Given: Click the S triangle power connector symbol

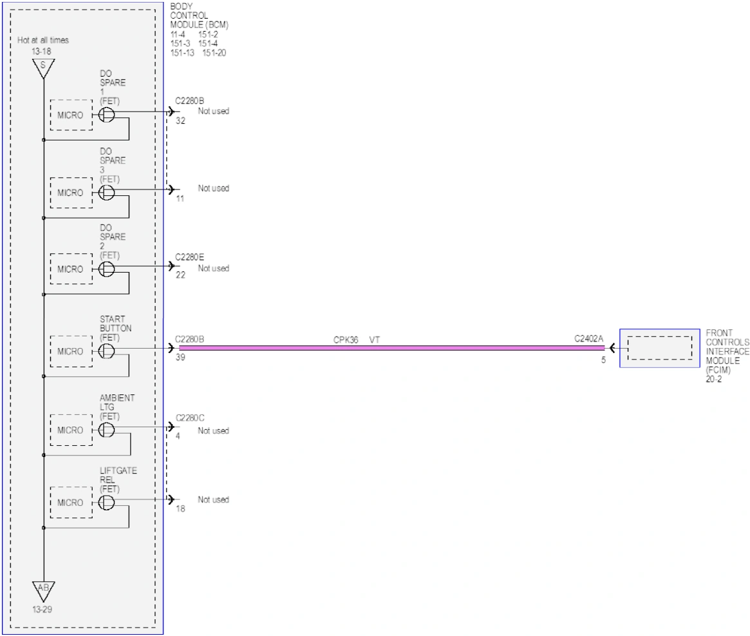Looking at the screenshot, I should coord(44,68).
